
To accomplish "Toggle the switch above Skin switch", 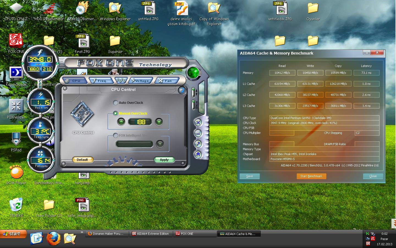I will tap(193, 92).
